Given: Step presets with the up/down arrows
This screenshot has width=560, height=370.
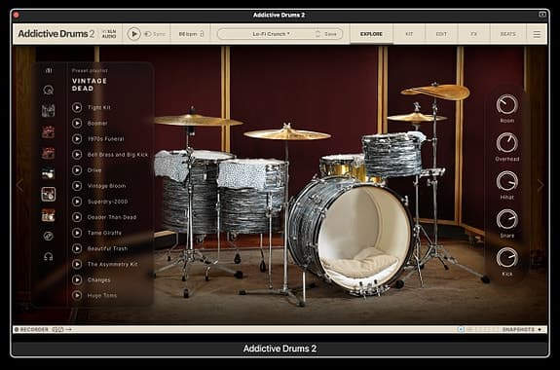Looking at the screenshot, I should point(317,34).
